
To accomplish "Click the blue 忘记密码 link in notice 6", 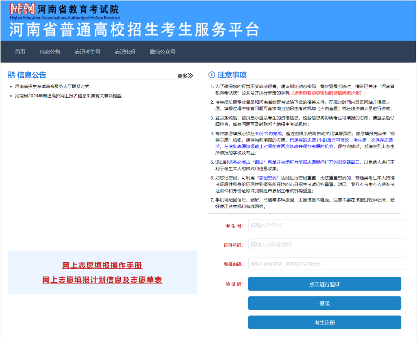I will pyautogui.click(x=268, y=178).
